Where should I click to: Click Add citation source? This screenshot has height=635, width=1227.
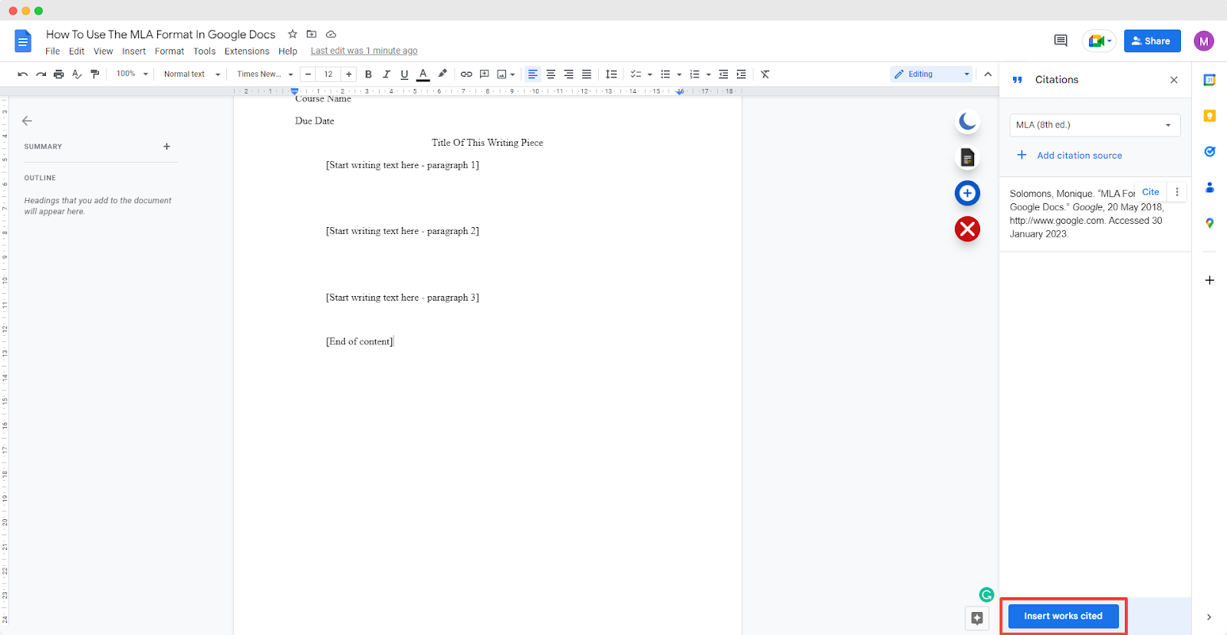pyautogui.click(x=1070, y=155)
